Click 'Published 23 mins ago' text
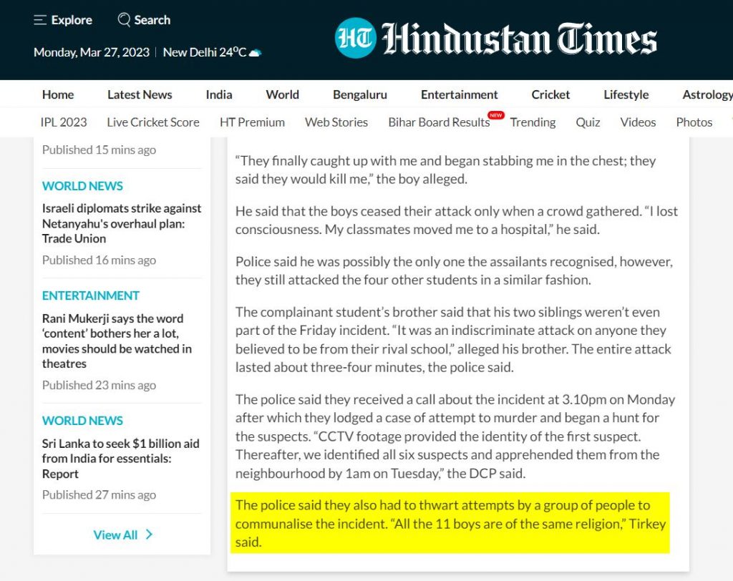This screenshot has width=733, height=581. (x=99, y=385)
